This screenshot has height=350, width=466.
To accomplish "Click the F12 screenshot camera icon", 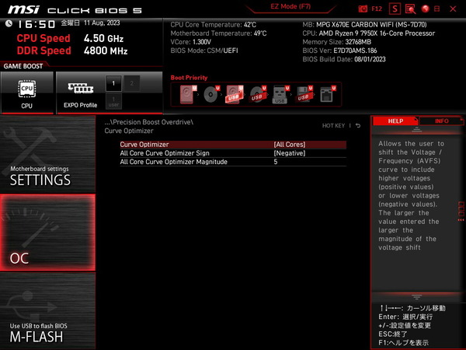I will click(363, 9).
